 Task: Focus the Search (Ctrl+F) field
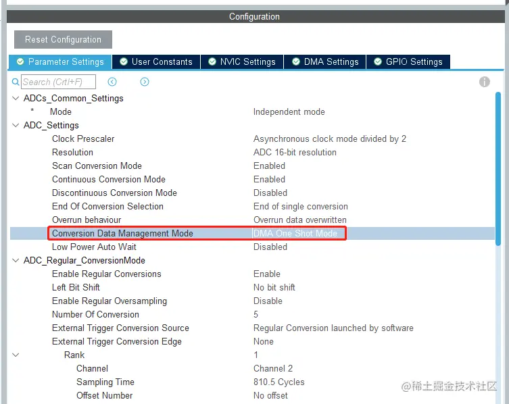coord(58,82)
